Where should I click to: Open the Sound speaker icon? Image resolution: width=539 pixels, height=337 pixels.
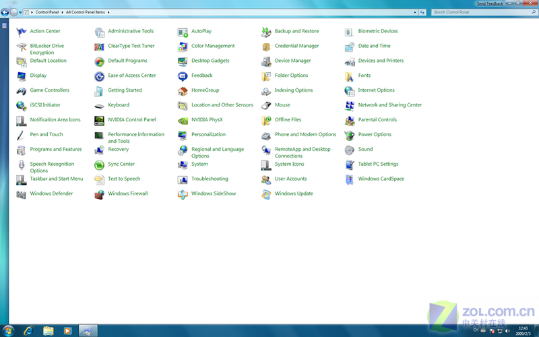pos(349,150)
